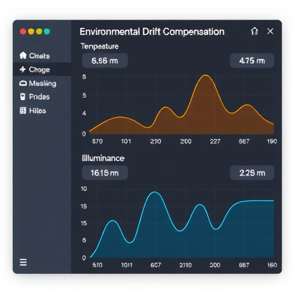294x294 pixels.
Task: Click the house icon beside Cinats
Action: coord(23,55)
